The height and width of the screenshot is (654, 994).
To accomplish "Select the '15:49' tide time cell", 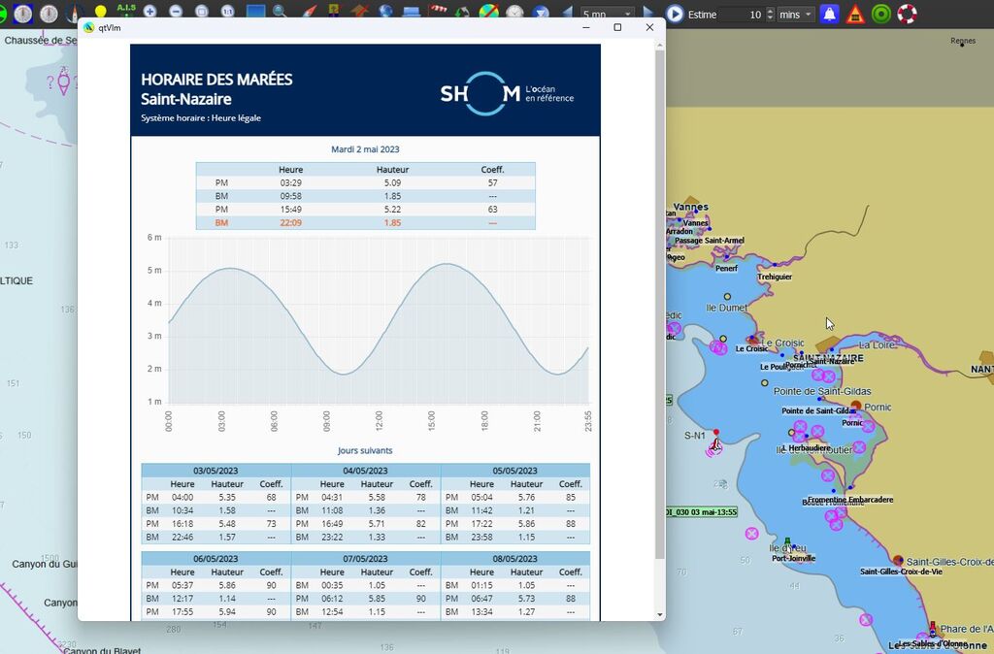I will (x=290, y=210).
